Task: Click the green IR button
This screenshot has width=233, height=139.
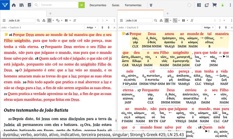Action: (82, 5)
